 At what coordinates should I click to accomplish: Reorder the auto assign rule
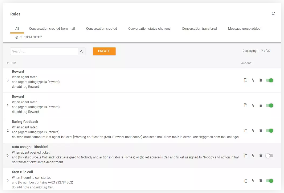point(253,155)
